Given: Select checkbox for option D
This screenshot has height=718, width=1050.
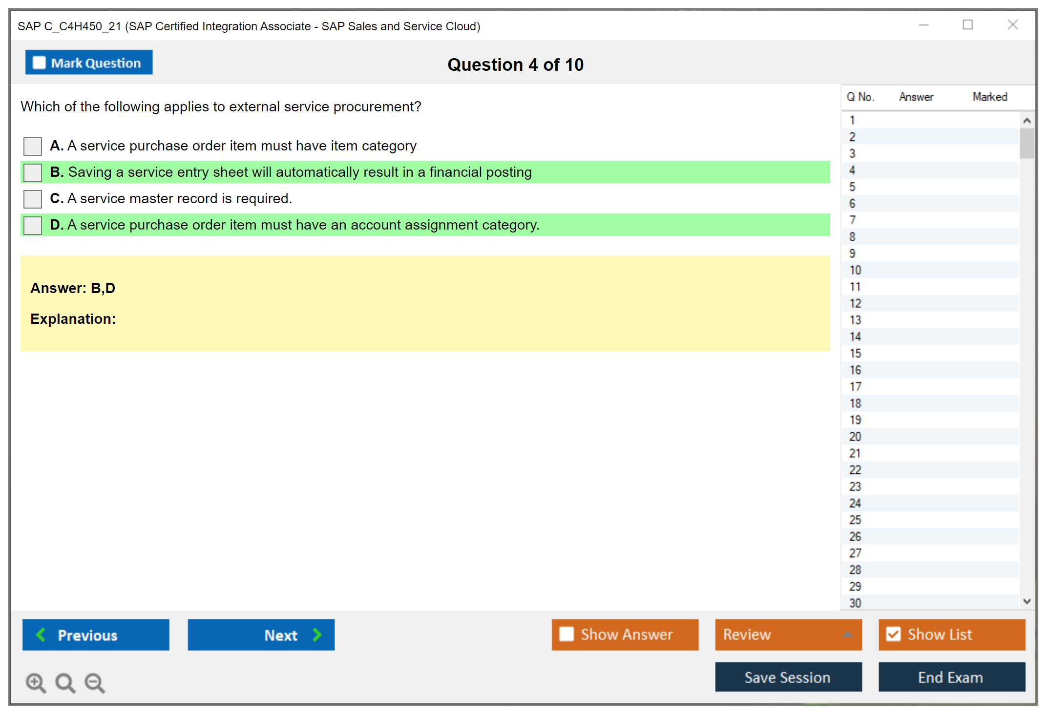Looking at the screenshot, I should pos(33,225).
